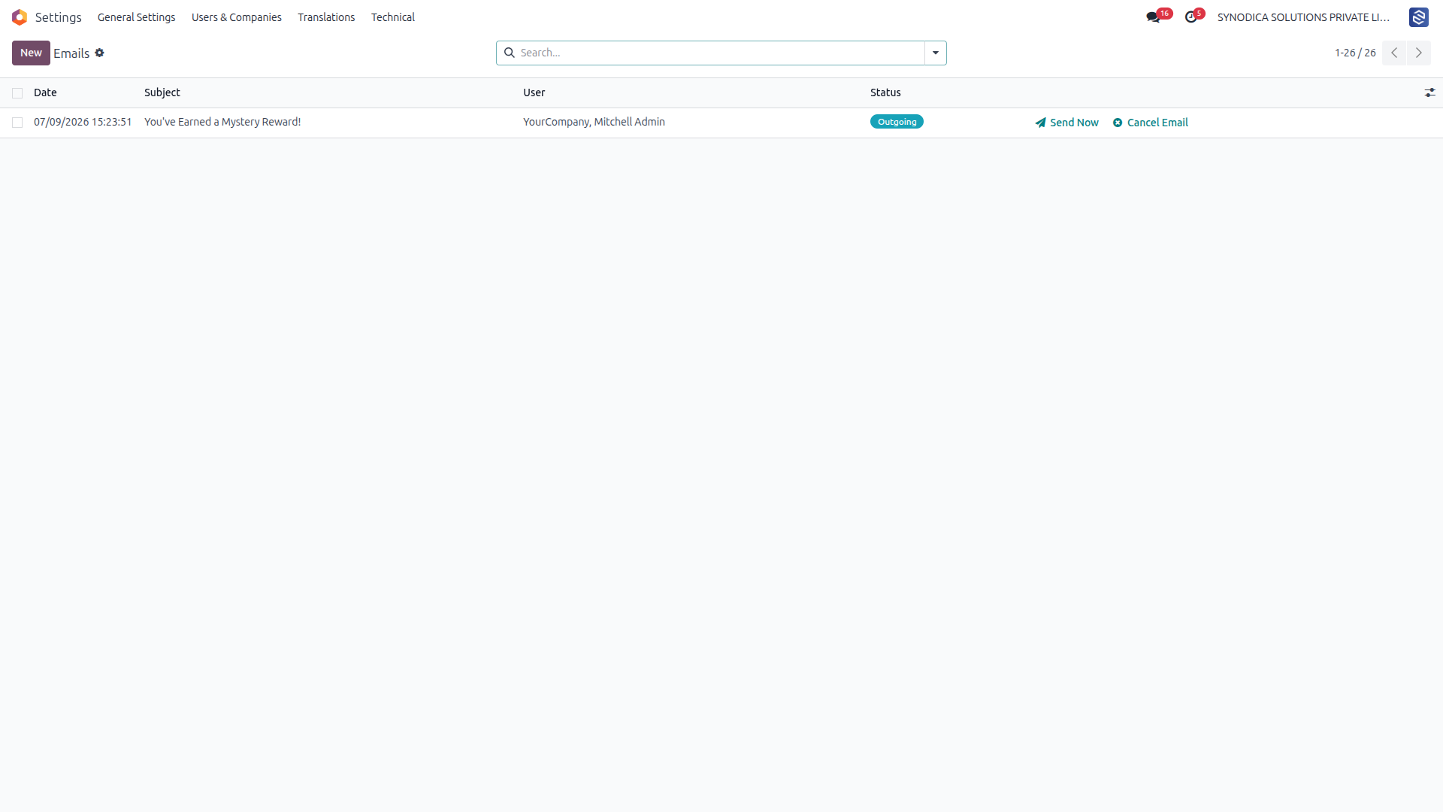This screenshot has width=1443, height=812.
Task: Click the Emails breadcrumb title
Action: pyautogui.click(x=71, y=53)
